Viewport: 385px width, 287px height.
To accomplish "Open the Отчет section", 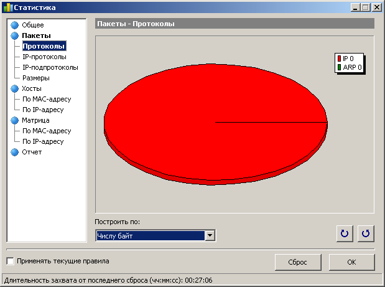I will 32,152.
